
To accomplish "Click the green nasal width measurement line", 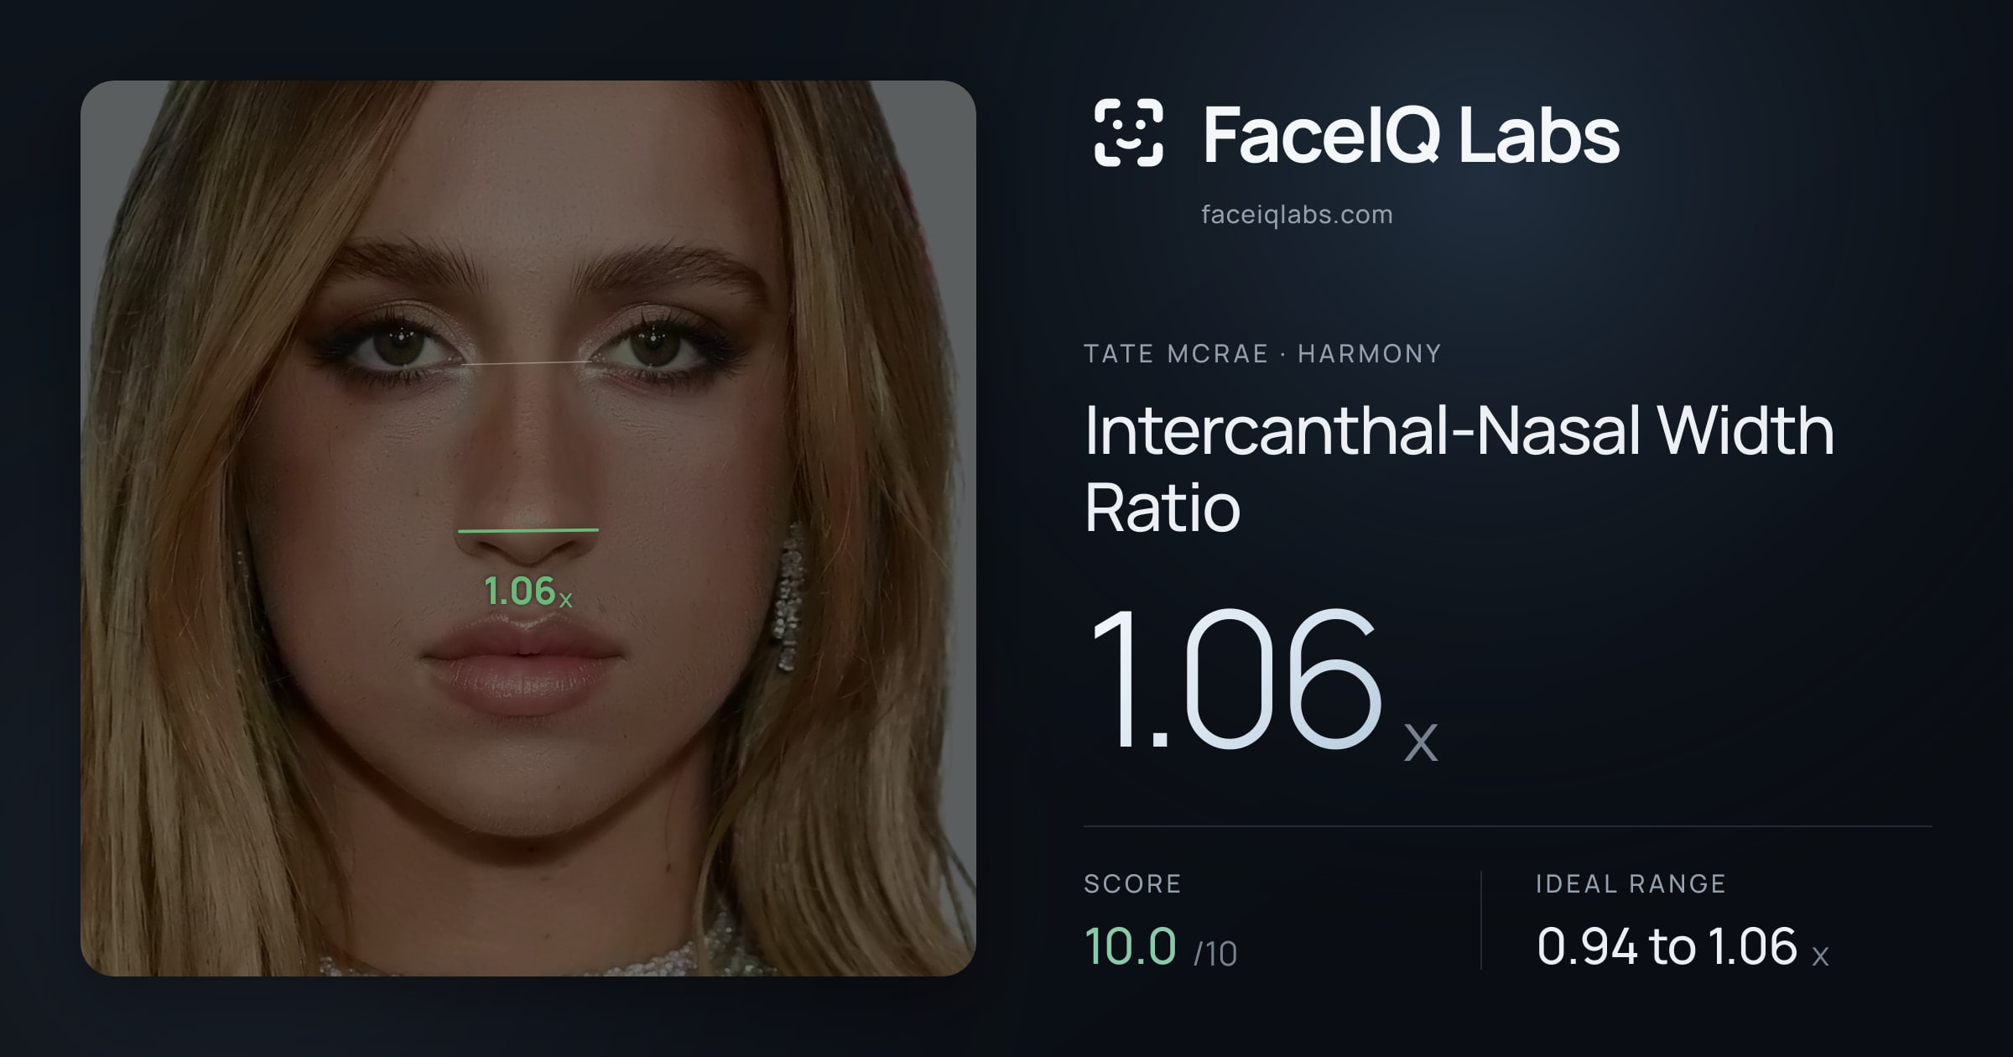I will tap(528, 530).
